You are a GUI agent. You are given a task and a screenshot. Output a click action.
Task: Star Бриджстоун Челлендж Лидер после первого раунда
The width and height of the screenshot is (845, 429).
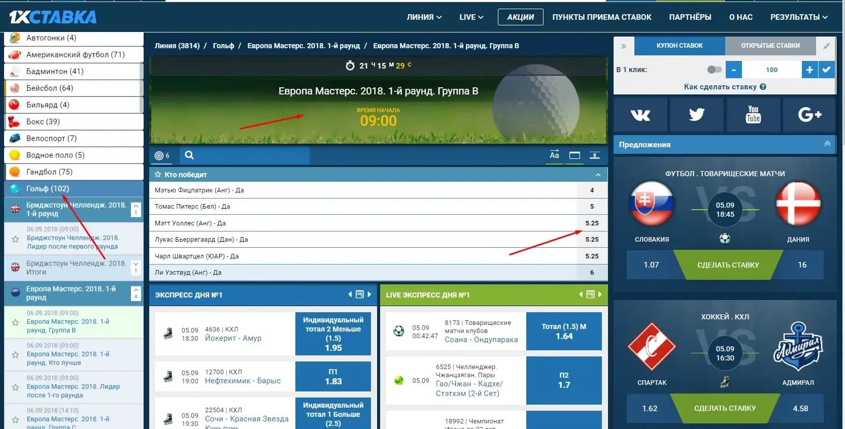[15, 239]
